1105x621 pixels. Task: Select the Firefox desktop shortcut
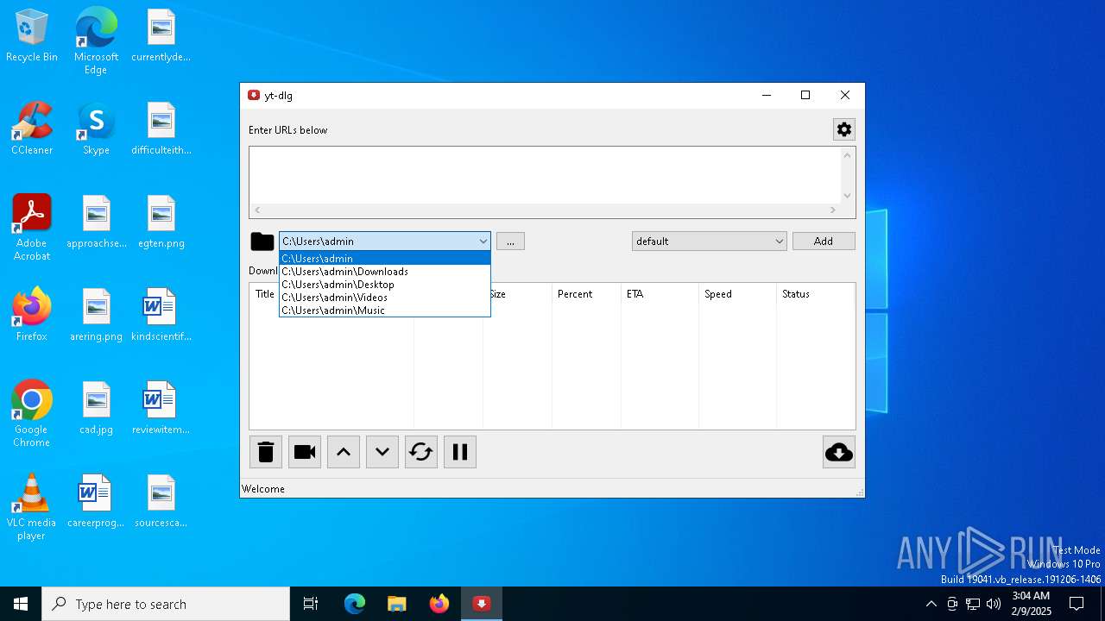click(x=32, y=315)
